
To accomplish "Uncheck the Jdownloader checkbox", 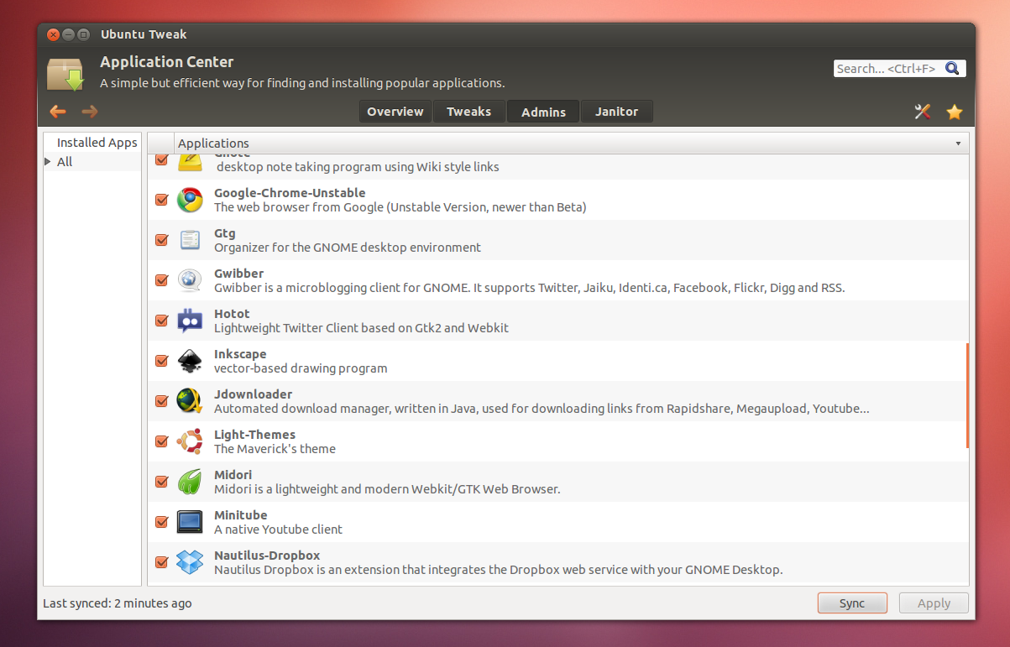I will (162, 401).
